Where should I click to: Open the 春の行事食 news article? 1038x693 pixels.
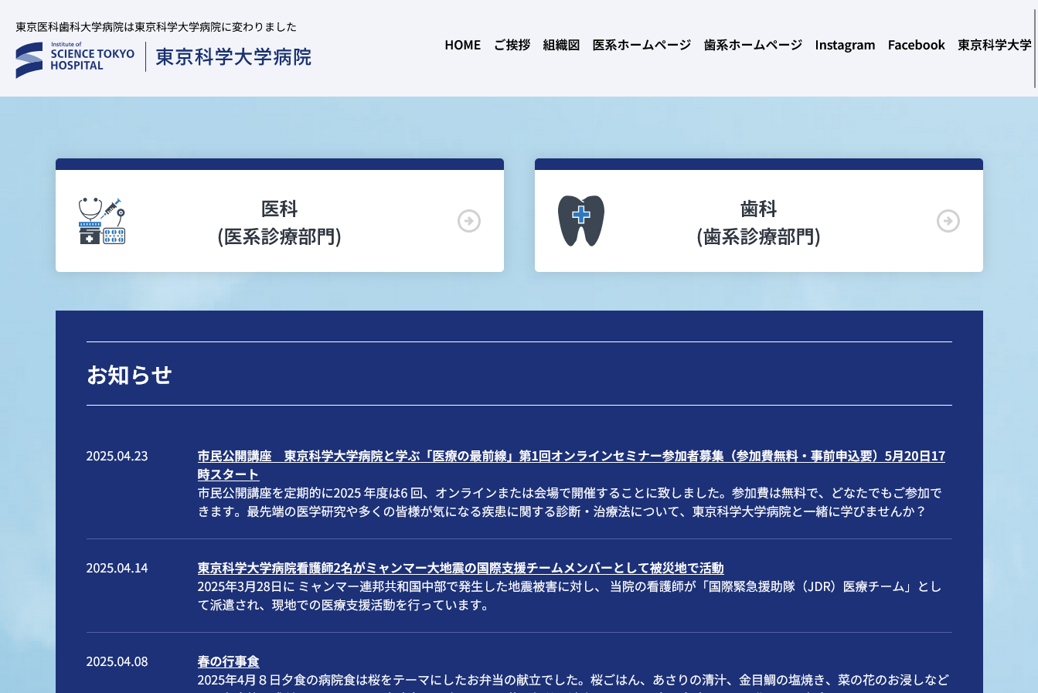(228, 661)
